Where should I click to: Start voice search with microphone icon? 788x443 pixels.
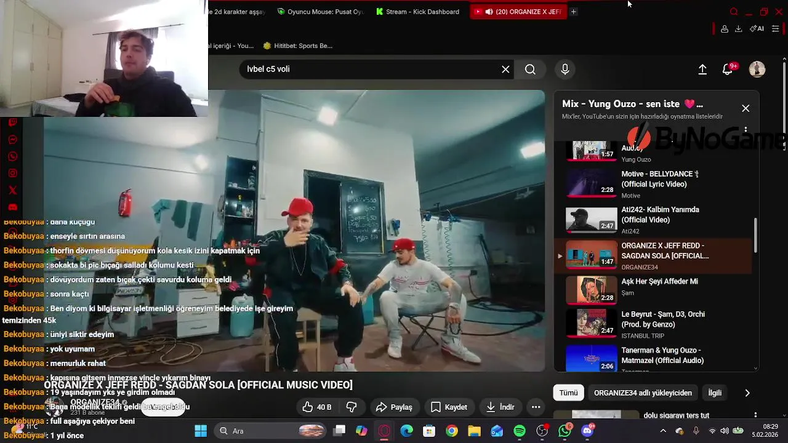coord(565,70)
